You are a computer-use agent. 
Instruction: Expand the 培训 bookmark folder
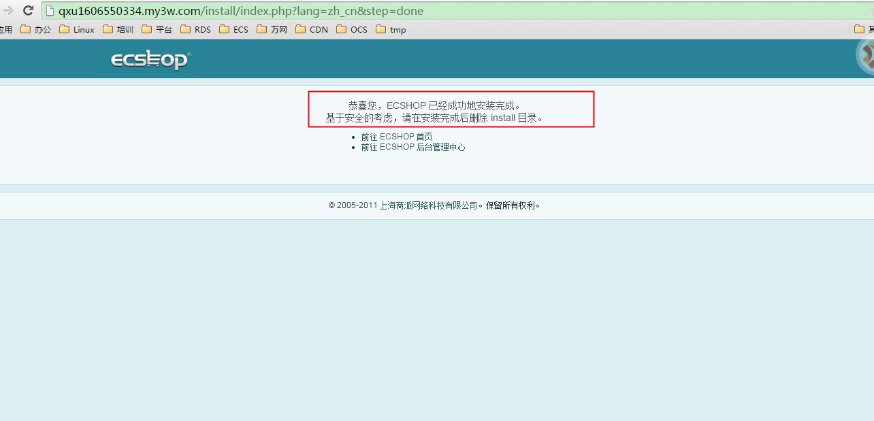pos(118,29)
